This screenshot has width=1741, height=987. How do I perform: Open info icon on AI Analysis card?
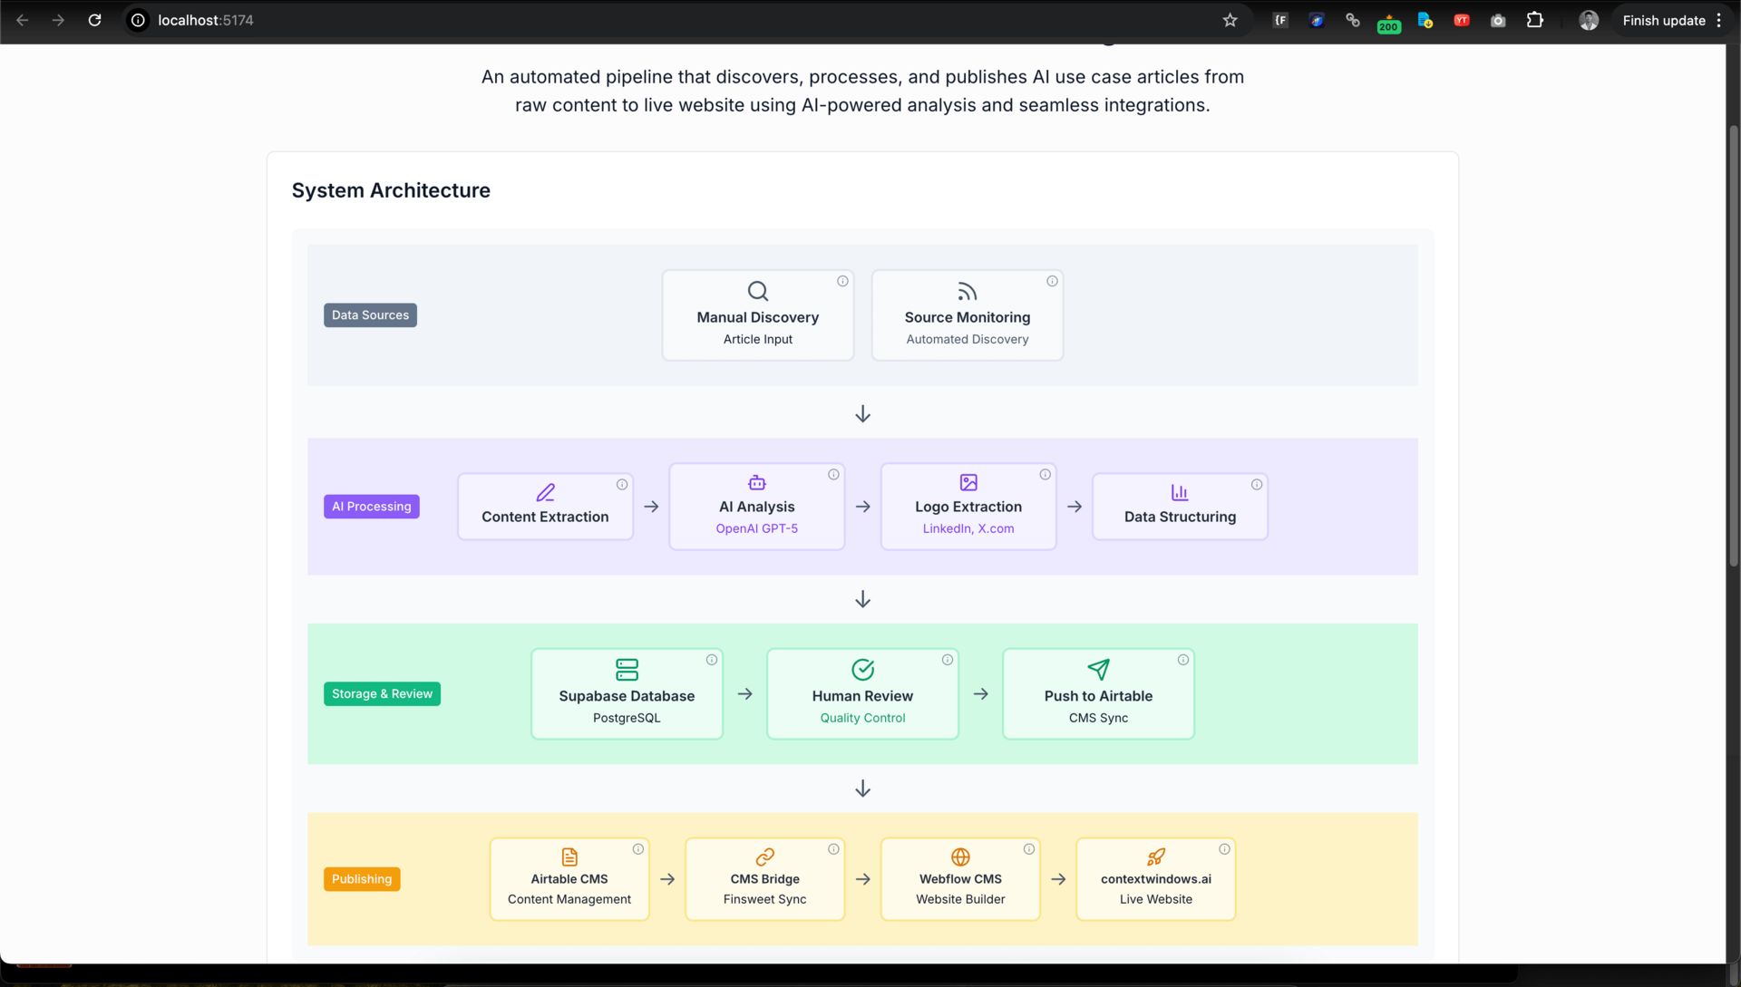[833, 475]
